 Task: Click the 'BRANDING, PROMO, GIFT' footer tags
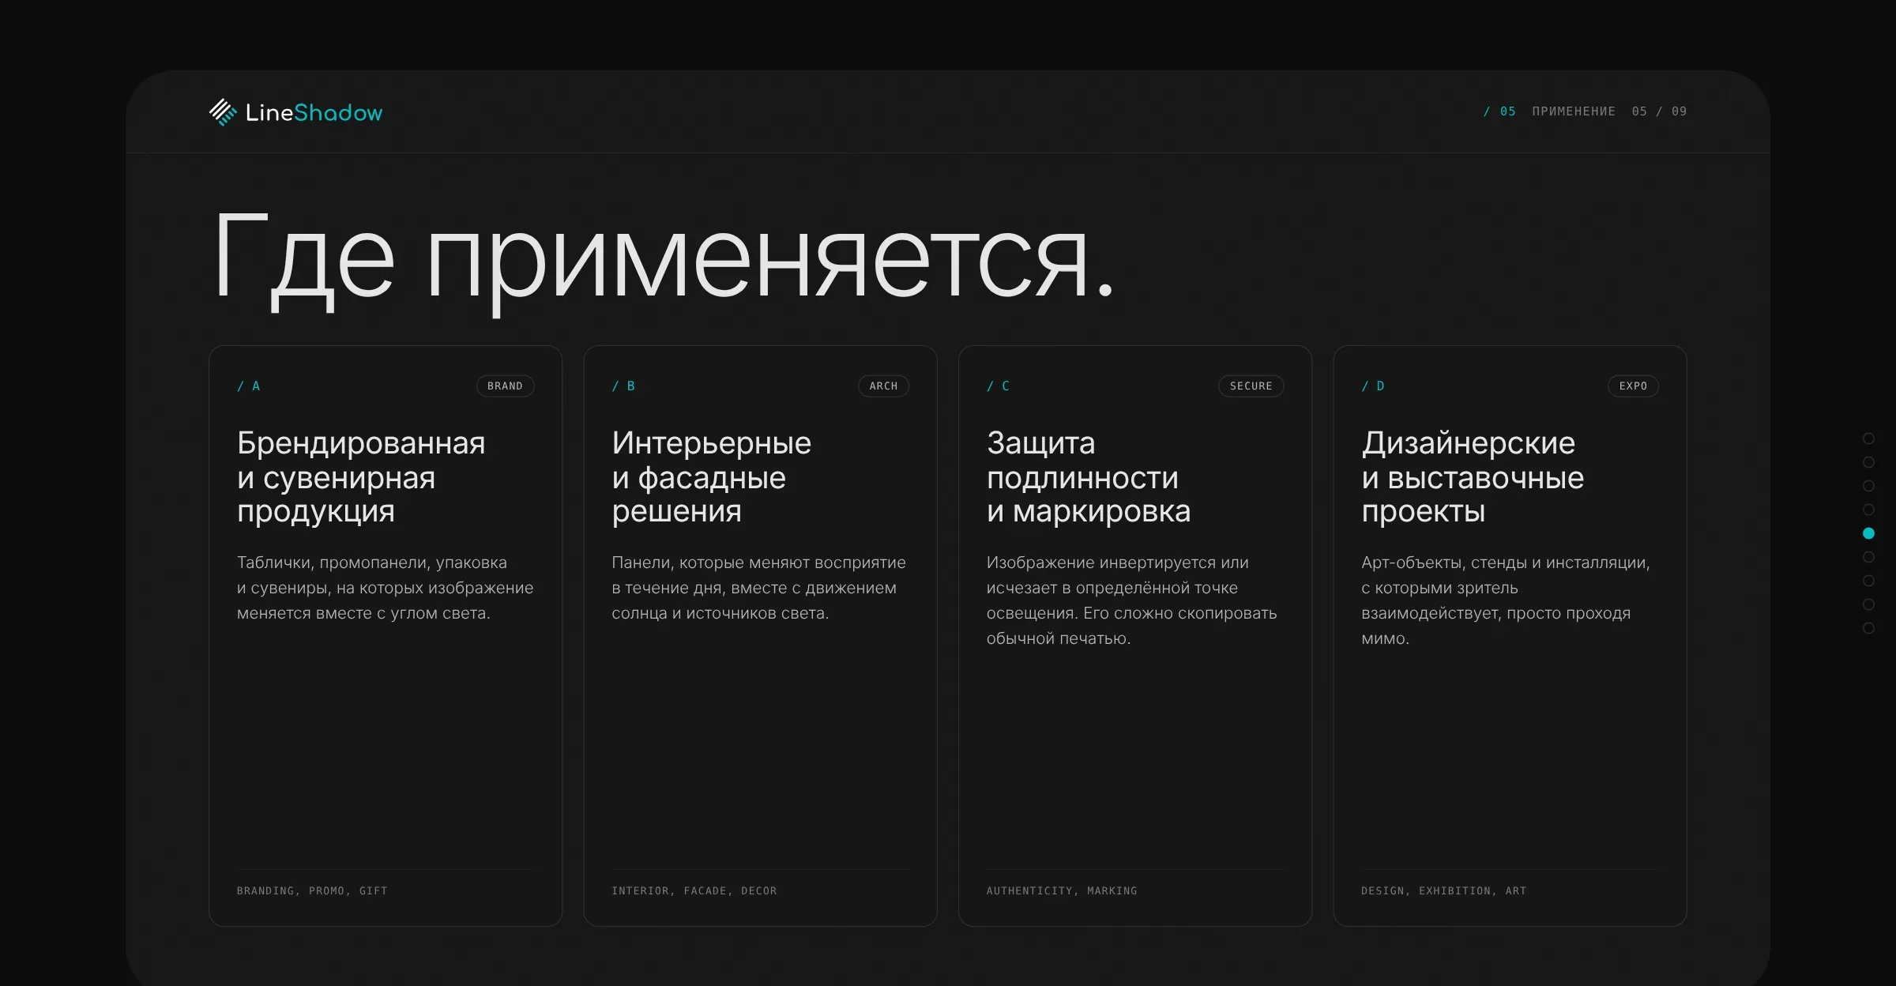coord(312,890)
